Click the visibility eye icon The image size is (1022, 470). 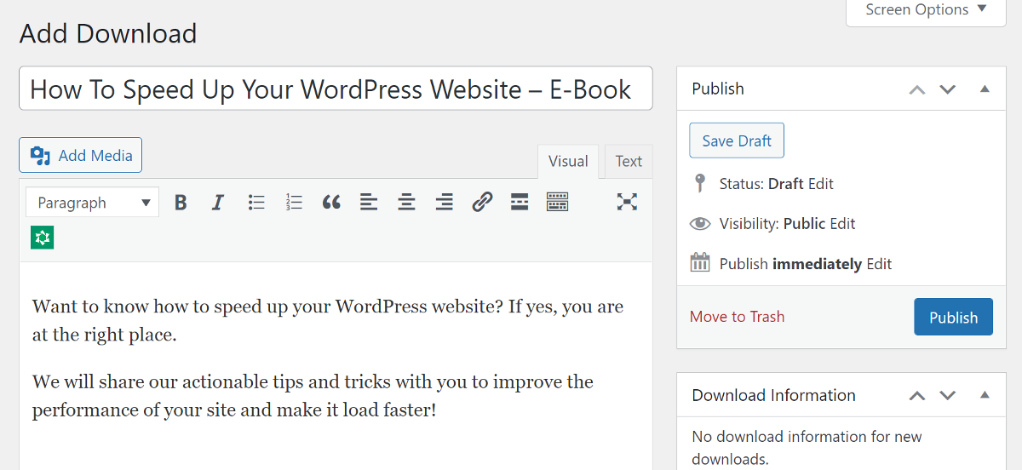tap(700, 224)
